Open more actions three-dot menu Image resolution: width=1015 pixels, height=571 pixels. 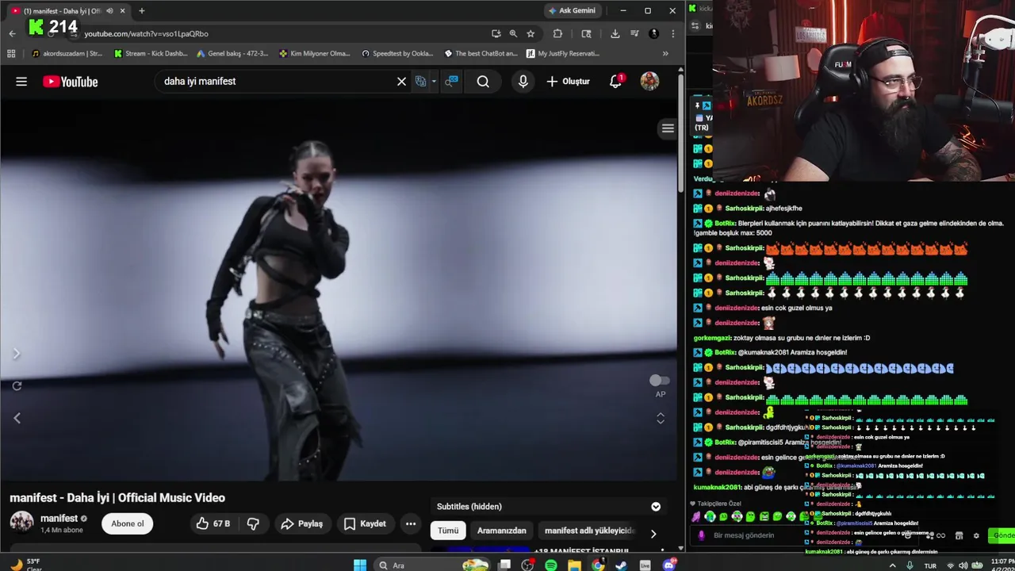[411, 523]
